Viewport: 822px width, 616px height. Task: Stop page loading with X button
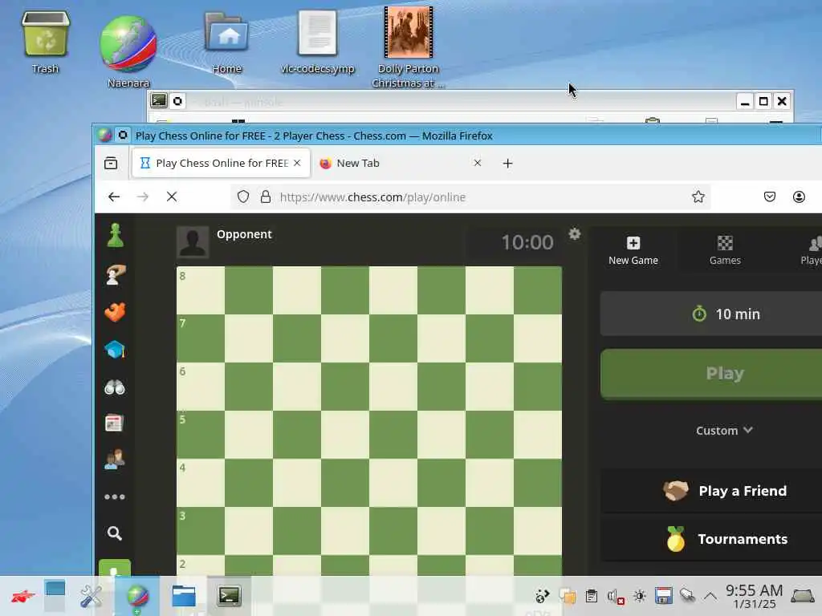172,197
